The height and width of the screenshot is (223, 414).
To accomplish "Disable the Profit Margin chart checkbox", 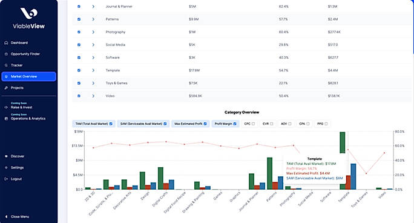I will [x=235, y=124].
